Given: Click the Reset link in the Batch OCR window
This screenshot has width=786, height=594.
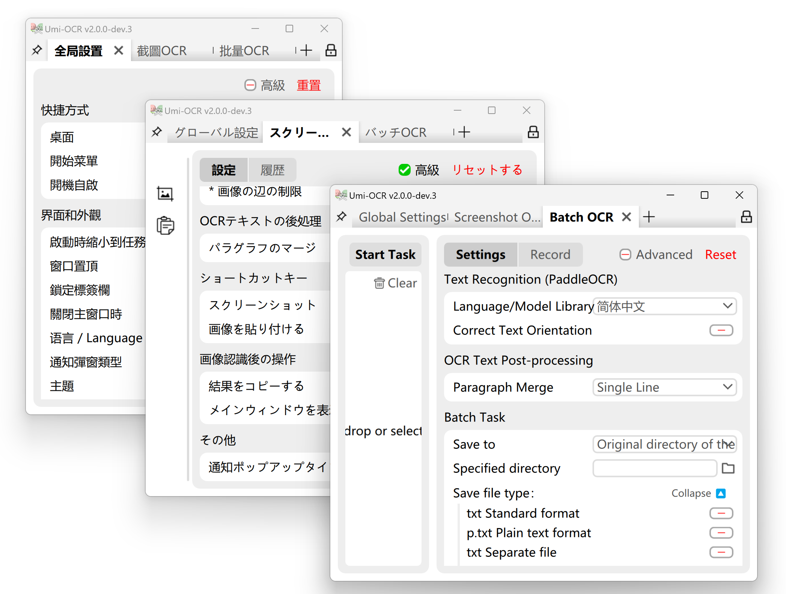Looking at the screenshot, I should [720, 254].
